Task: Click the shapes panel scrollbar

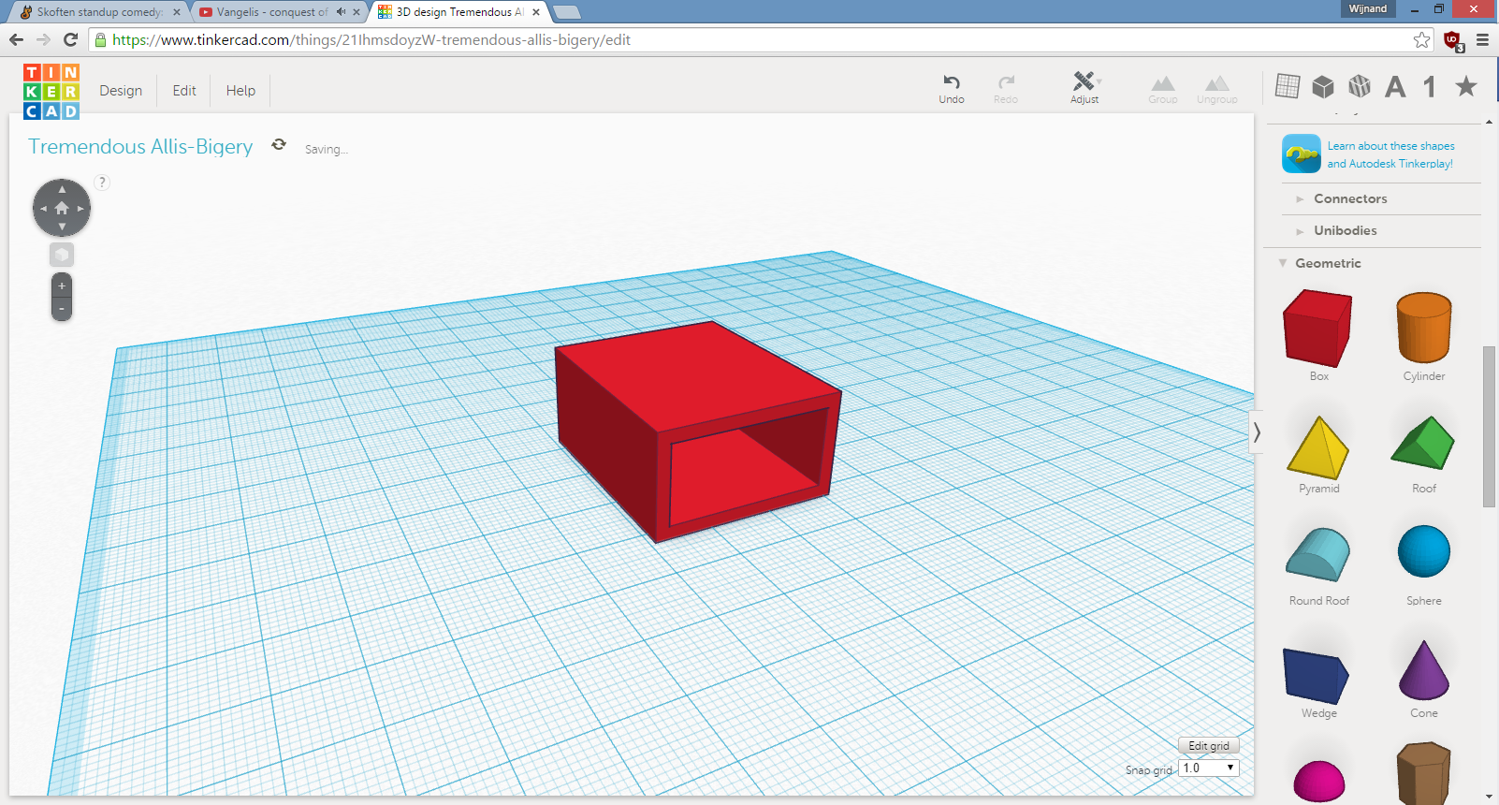Action: click(x=1489, y=427)
